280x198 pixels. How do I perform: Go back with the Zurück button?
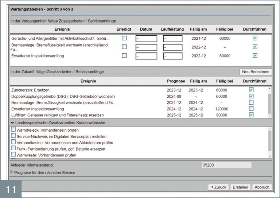pos(218,187)
